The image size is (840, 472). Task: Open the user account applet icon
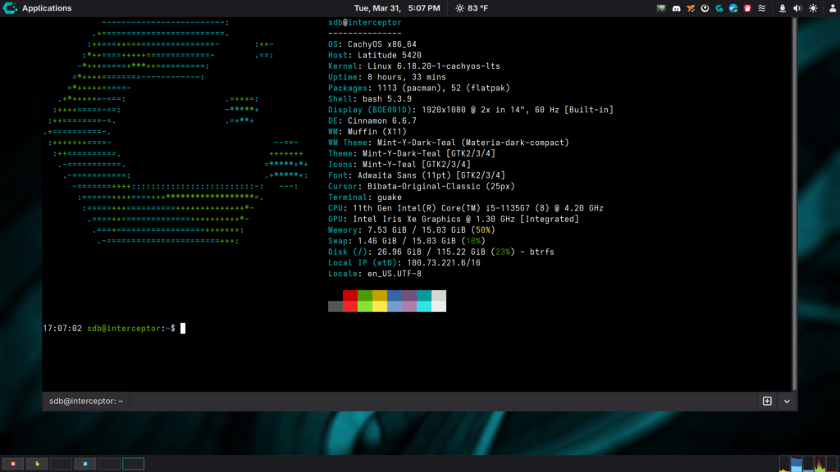point(833,7)
